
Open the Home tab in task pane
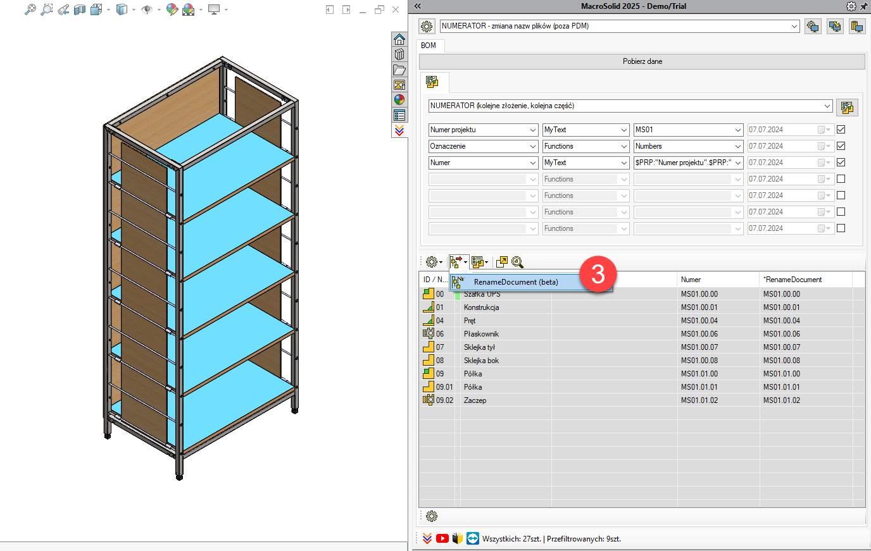click(399, 39)
